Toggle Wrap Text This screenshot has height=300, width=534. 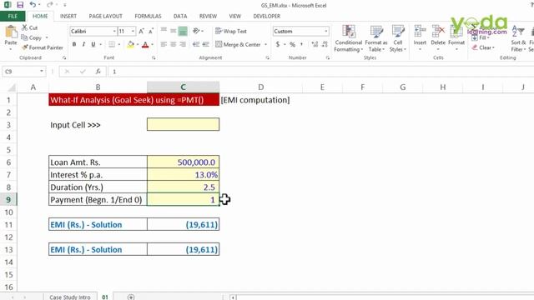pos(231,31)
